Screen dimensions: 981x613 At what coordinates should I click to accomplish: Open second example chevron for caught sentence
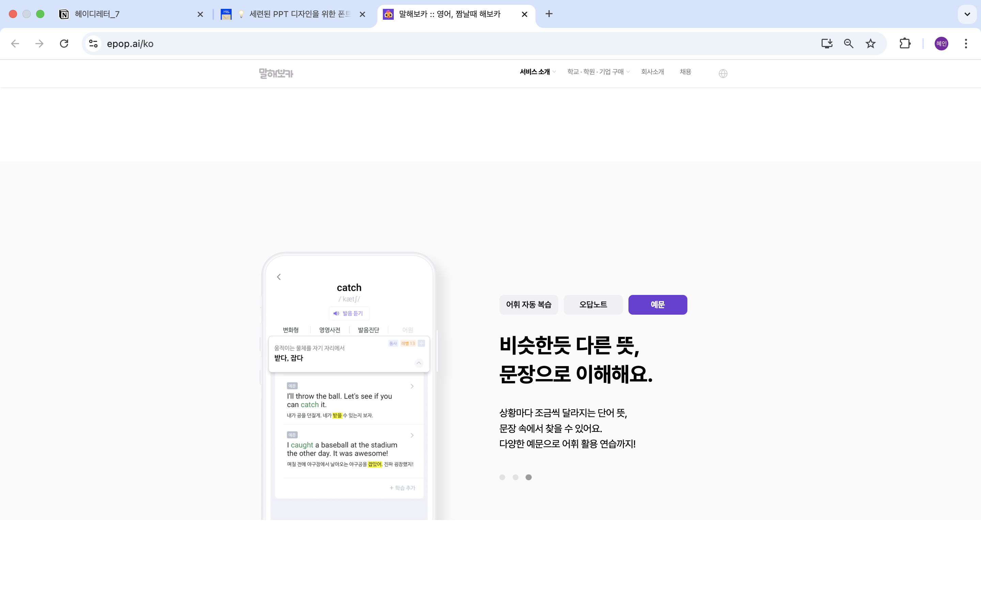click(x=412, y=436)
